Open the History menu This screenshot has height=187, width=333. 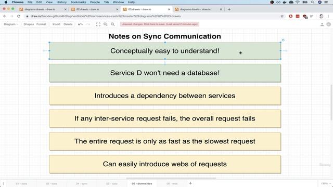(61, 2)
